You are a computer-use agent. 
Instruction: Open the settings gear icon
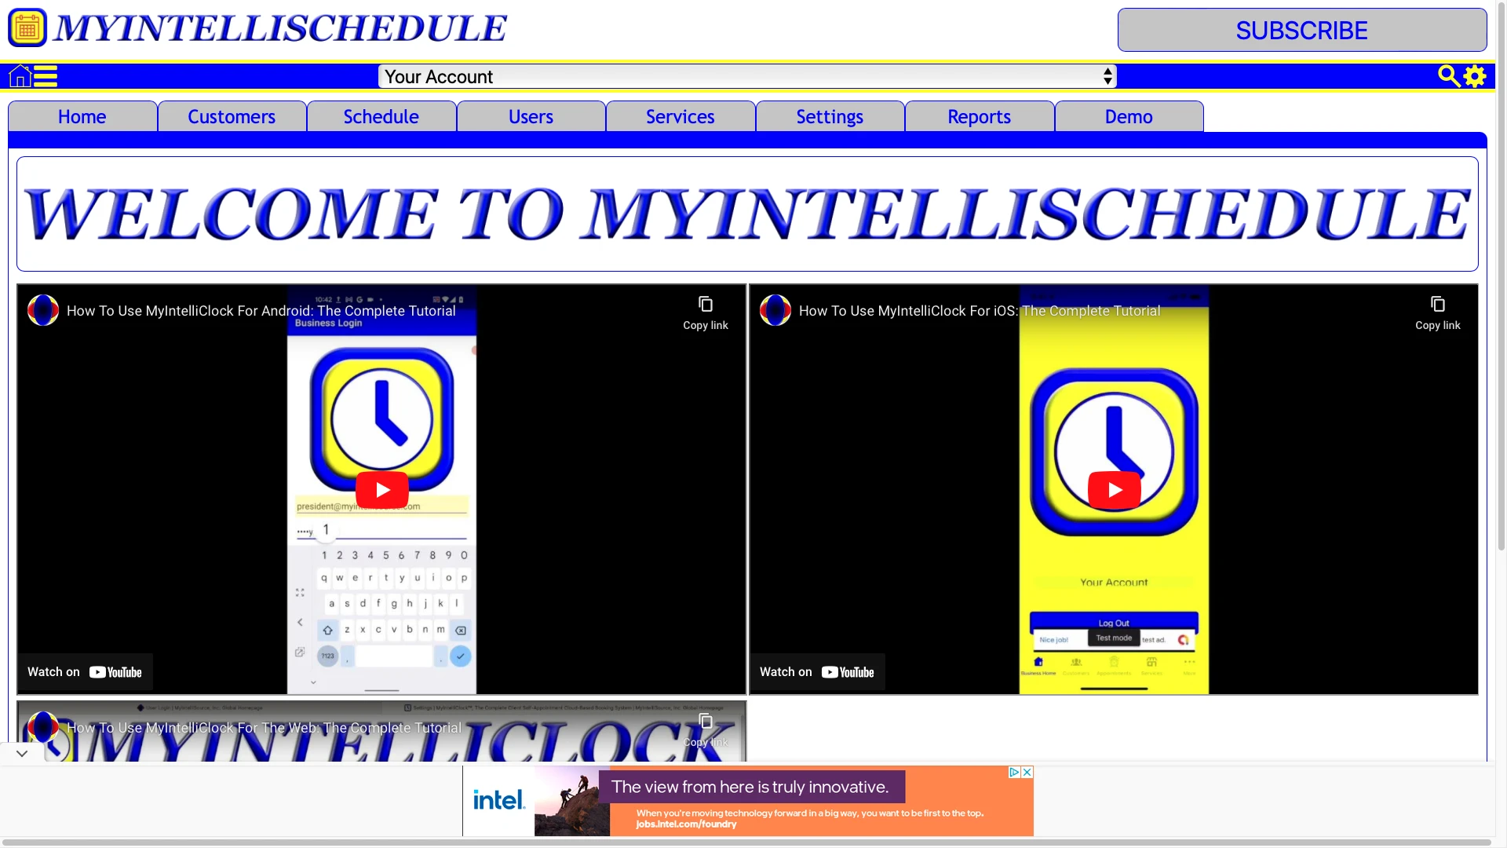[x=1475, y=75]
